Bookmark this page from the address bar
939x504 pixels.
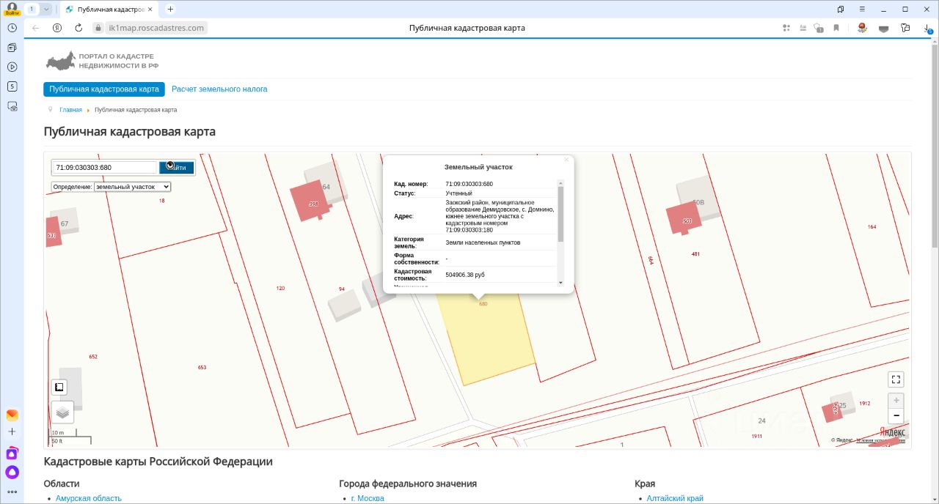click(x=836, y=28)
